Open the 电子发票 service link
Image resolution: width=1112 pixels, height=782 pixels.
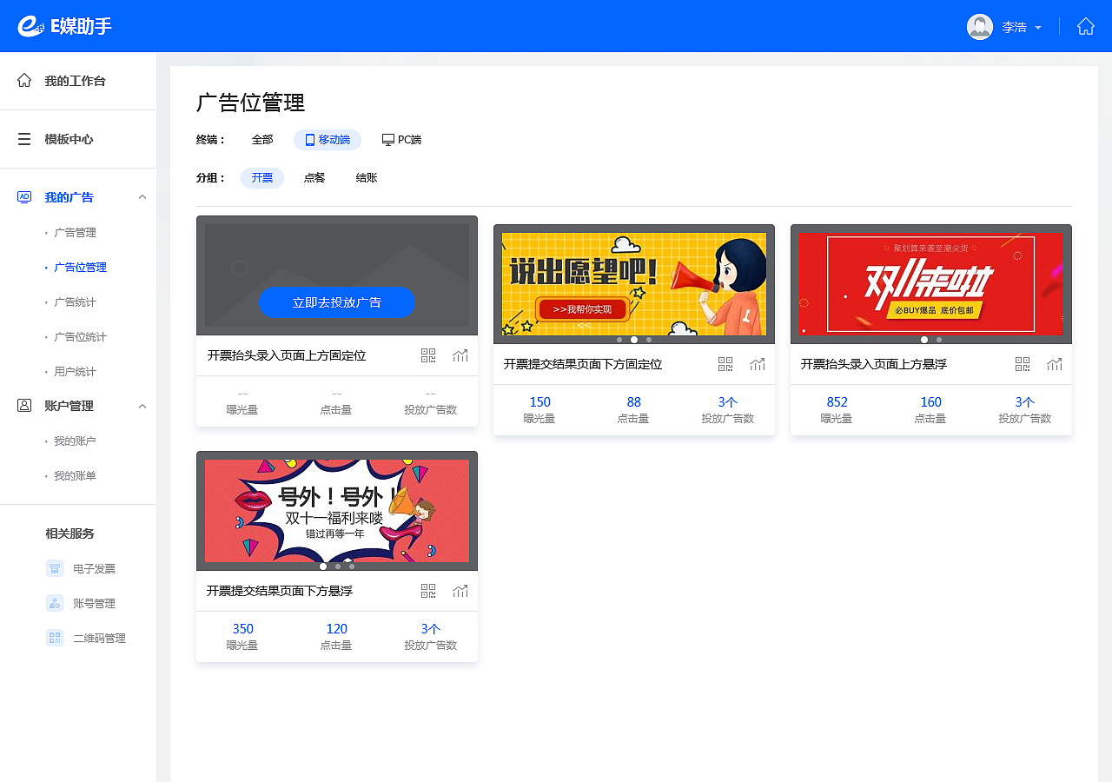point(94,569)
